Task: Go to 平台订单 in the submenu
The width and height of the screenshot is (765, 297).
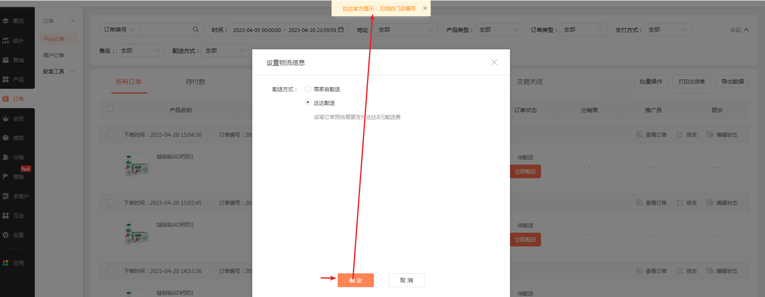Action: 54,39
